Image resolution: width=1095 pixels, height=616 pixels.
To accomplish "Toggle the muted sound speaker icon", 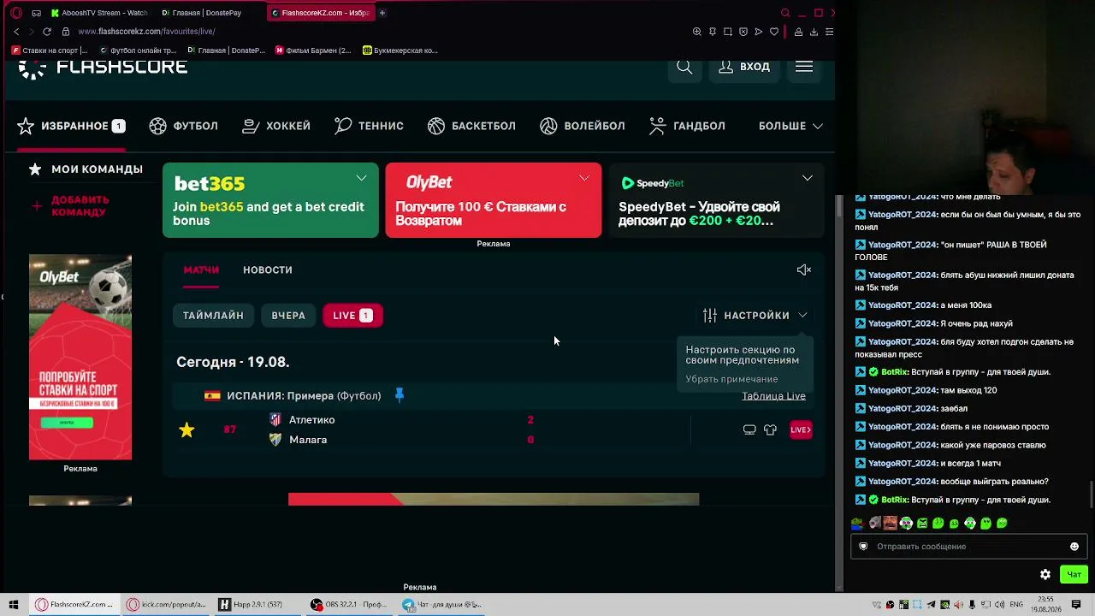I will pos(803,269).
